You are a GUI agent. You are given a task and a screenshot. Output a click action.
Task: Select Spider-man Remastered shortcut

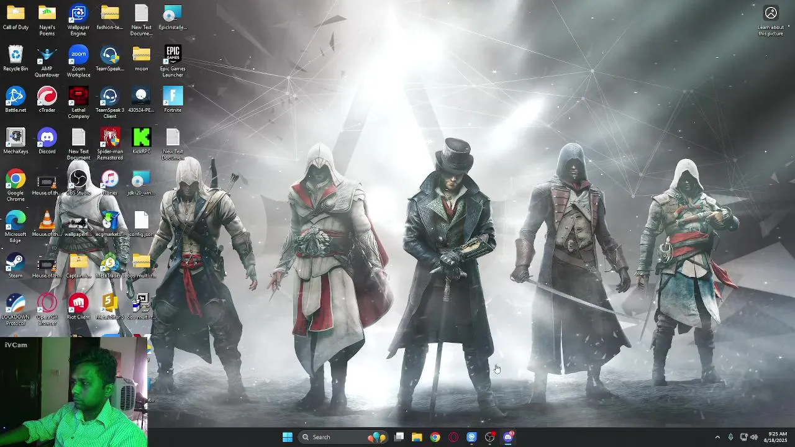[x=110, y=144]
